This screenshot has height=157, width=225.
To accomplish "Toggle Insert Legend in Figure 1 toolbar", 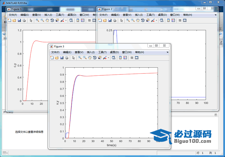I will coord(83,20).
